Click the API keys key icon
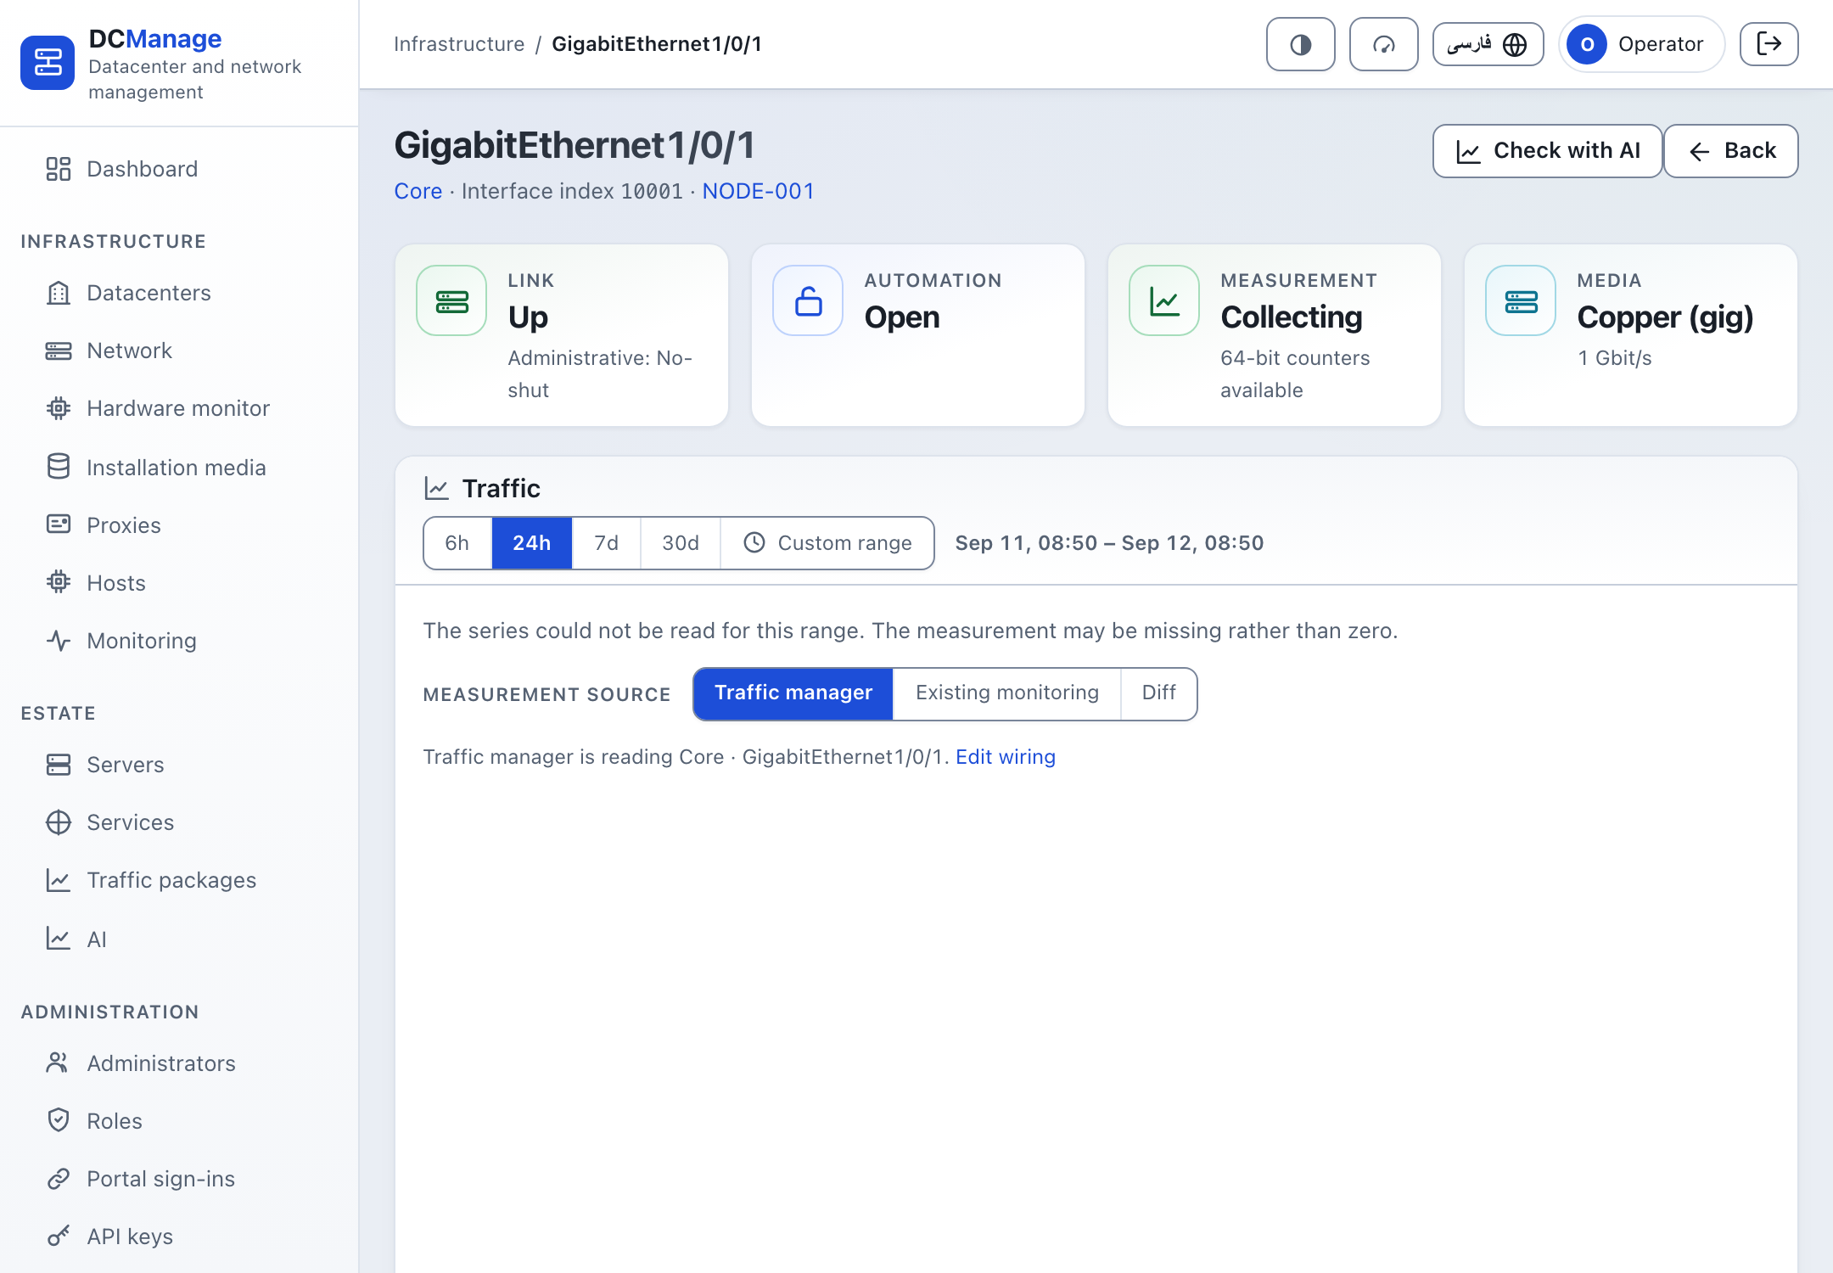The image size is (1833, 1273). [59, 1236]
